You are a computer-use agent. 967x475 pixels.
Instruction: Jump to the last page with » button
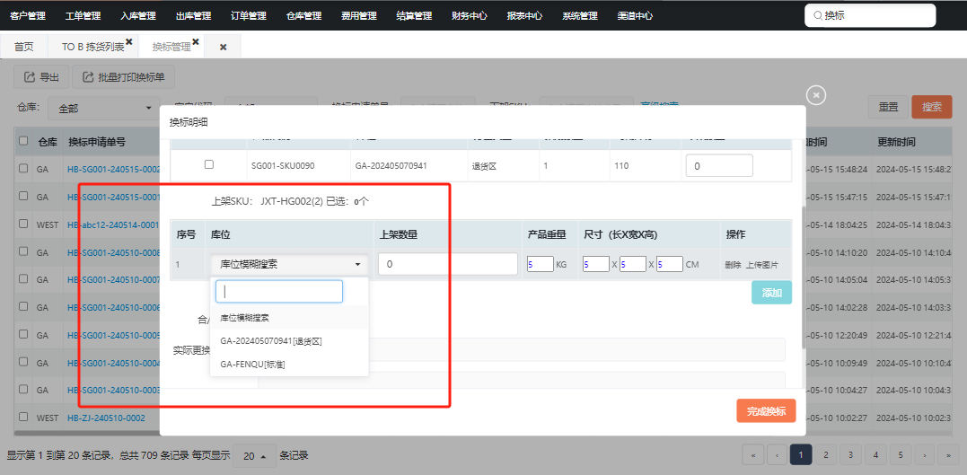pos(948,455)
